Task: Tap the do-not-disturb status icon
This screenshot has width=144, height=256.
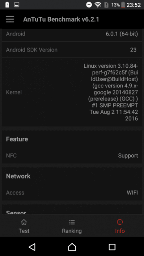Action: point(89,5)
